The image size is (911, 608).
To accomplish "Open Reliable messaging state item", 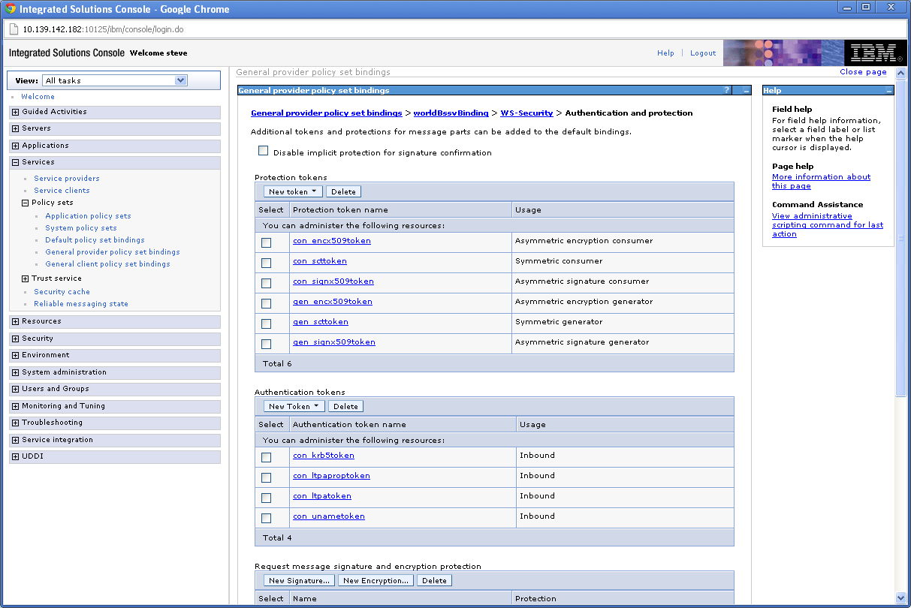I will pos(81,304).
